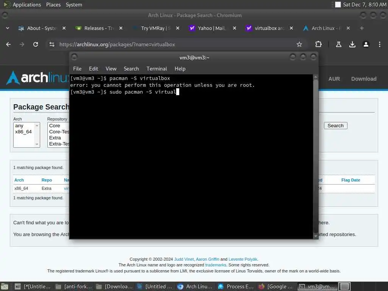Open site information icon in address bar
This screenshot has width=388, height=291.
click(x=52, y=44)
